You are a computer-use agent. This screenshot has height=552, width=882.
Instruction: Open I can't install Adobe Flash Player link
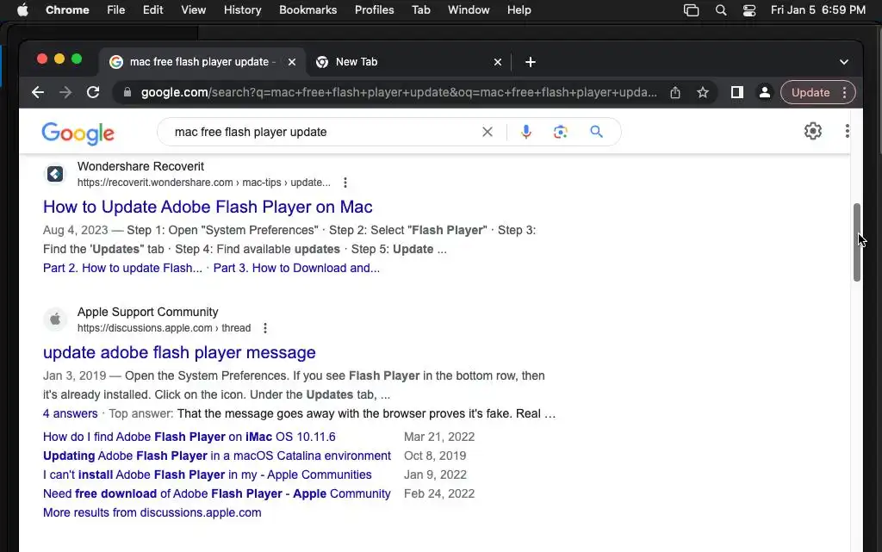tap(207, 475)
